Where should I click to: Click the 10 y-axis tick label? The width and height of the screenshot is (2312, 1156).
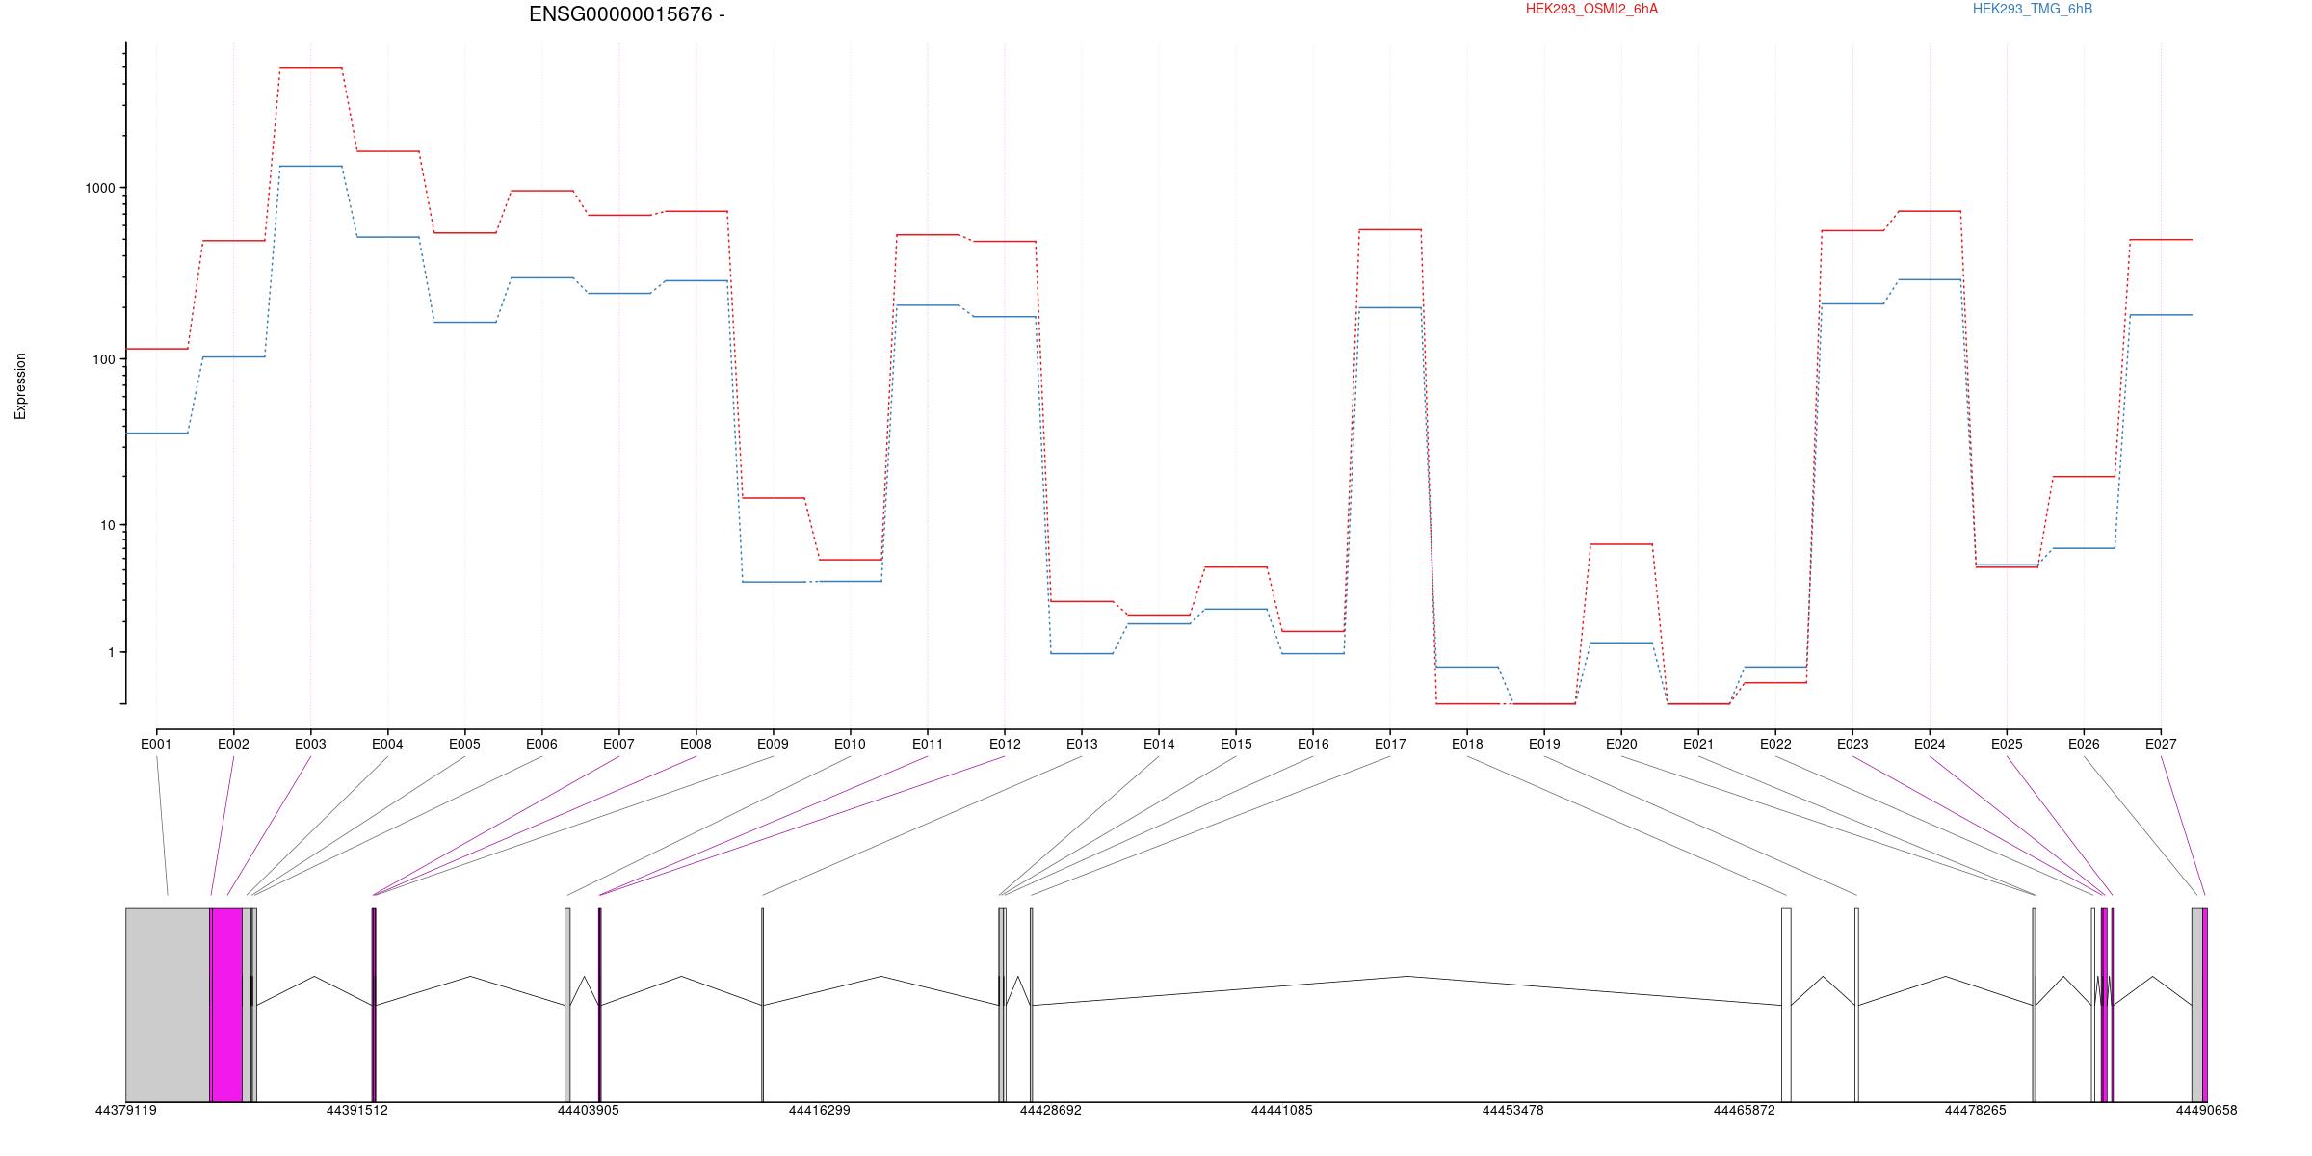[108, 526]
